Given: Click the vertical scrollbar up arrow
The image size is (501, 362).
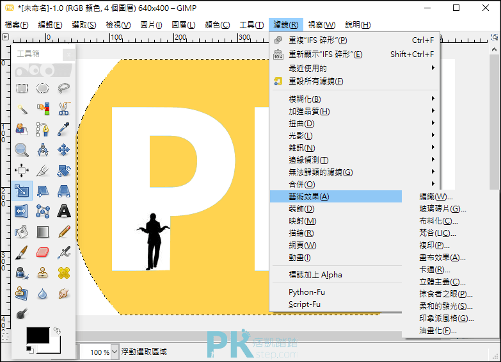Looking at the screenshot, I should tap(495, 49).
